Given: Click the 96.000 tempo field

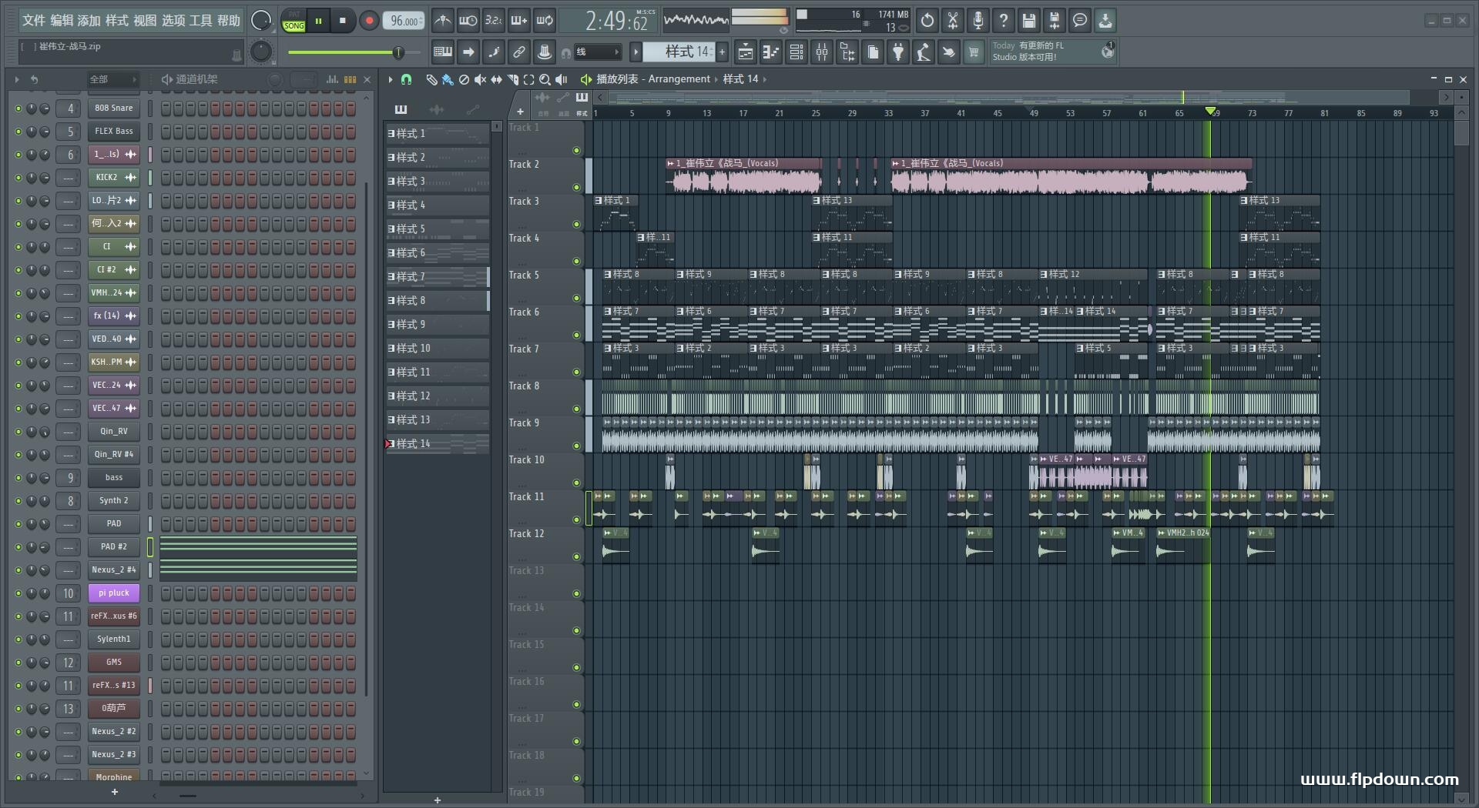Looking at the screenshot, I should click(x=404, y=21).
